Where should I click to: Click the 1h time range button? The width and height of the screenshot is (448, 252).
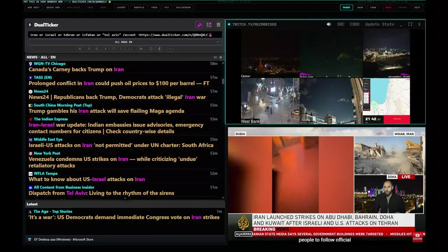pos(141,49)
